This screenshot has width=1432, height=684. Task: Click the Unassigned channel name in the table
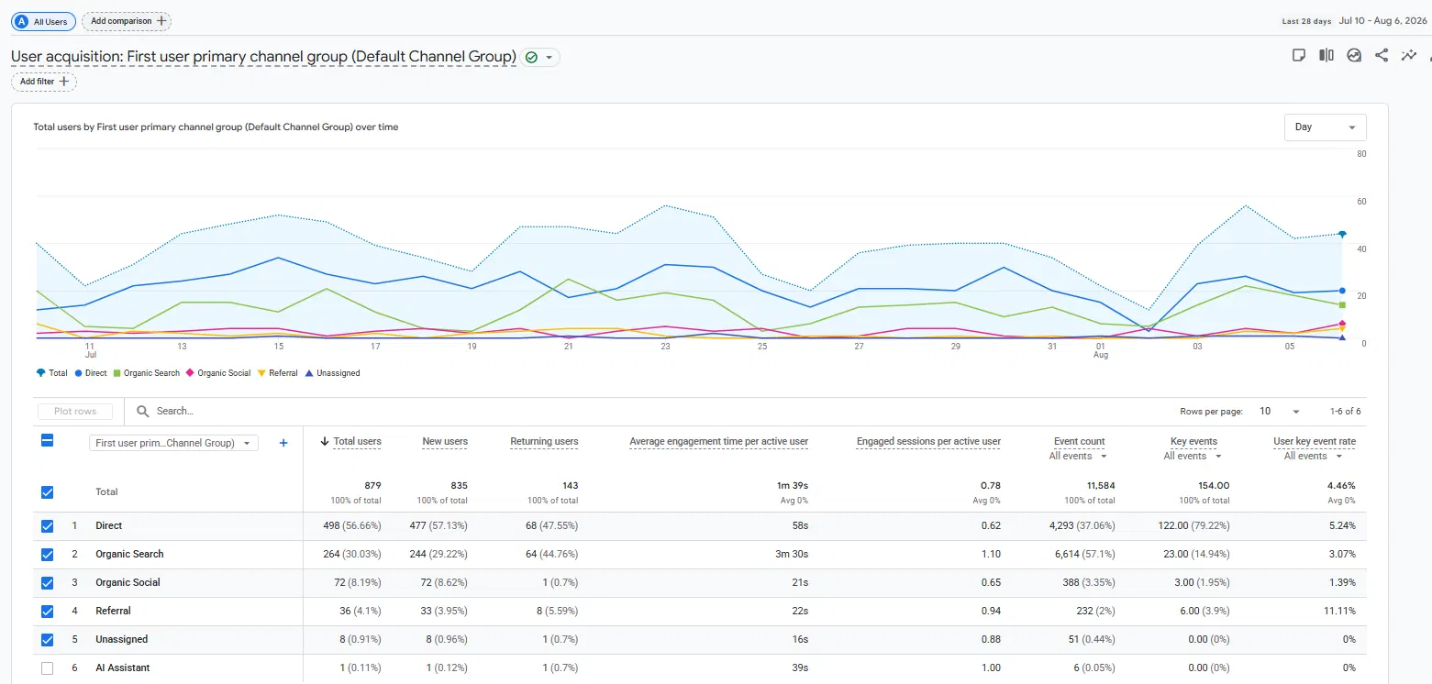pyautogui.click(x=122, y=640)
